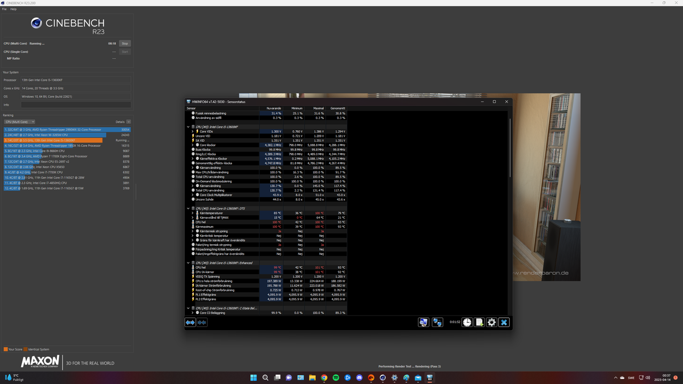The image size is (683, 384).
Task: Open Mail app from the taskbar
Action: click(x=418, y=378)
